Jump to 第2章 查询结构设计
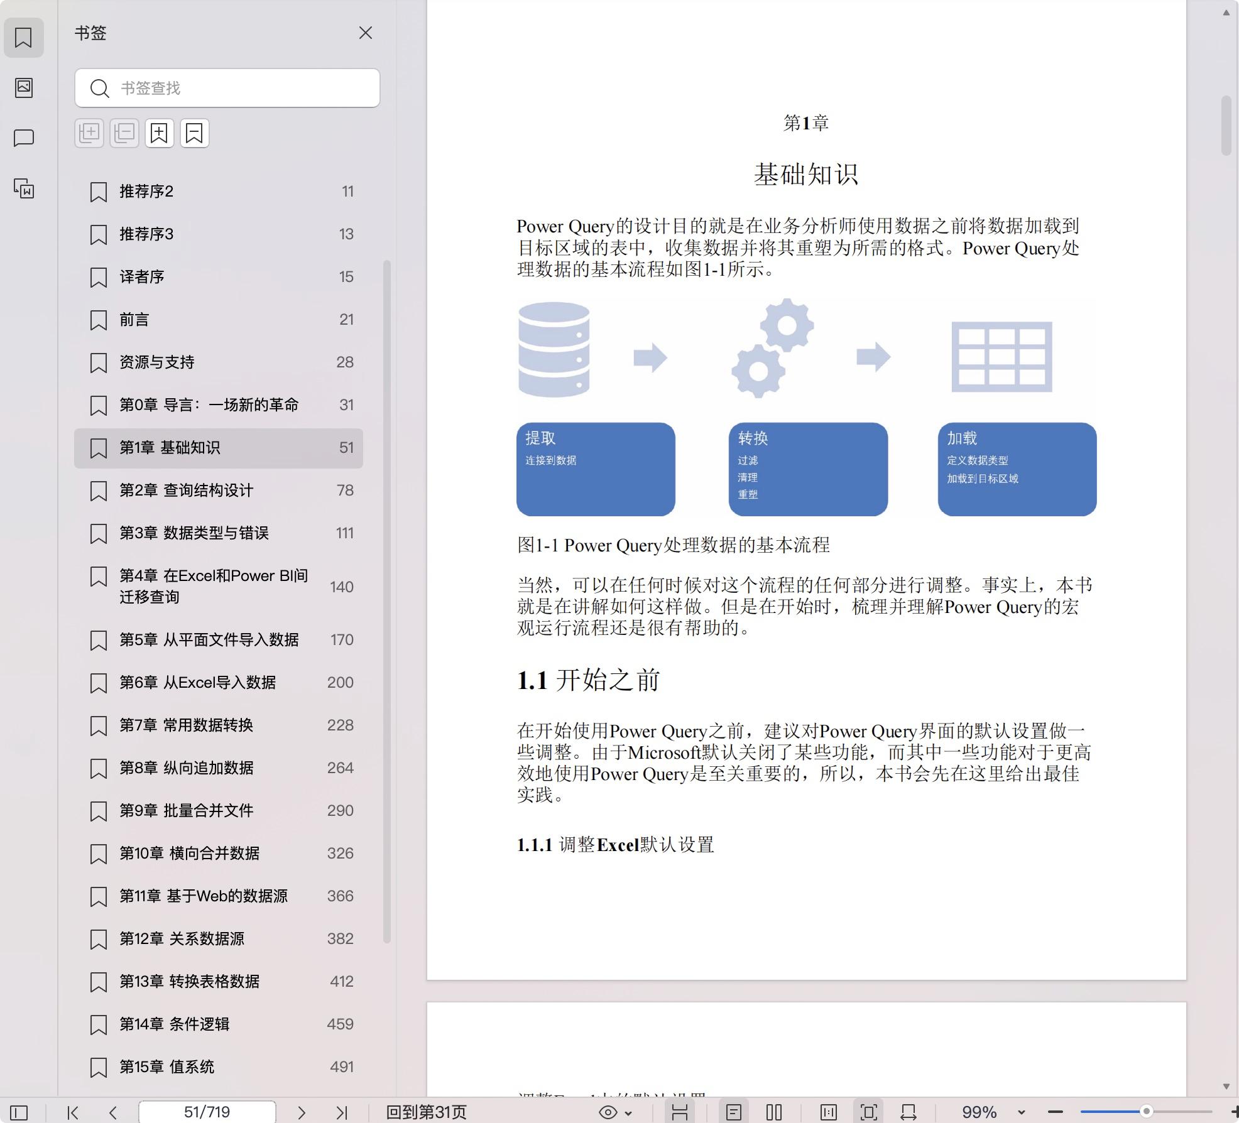1239x1123 pixels. pyautogui.click(x=219, y=491)
